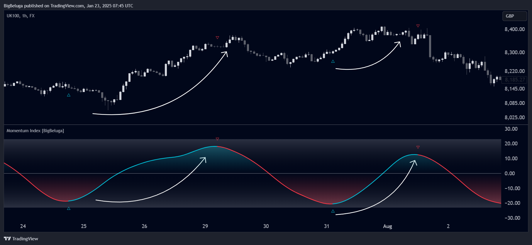Click the date label 25 on time axis
532x245 pixels.
click(x=84, y=226)
